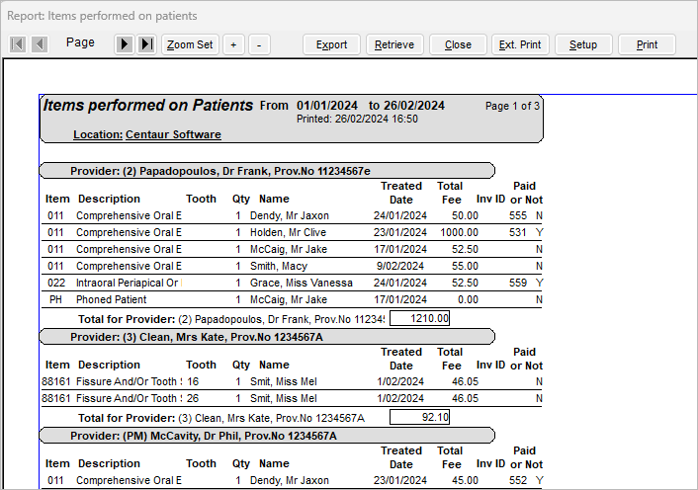Click the 'Page 1 of 3' indicator
This screenshot has width=698, height=490.
[x=512, y=106]
